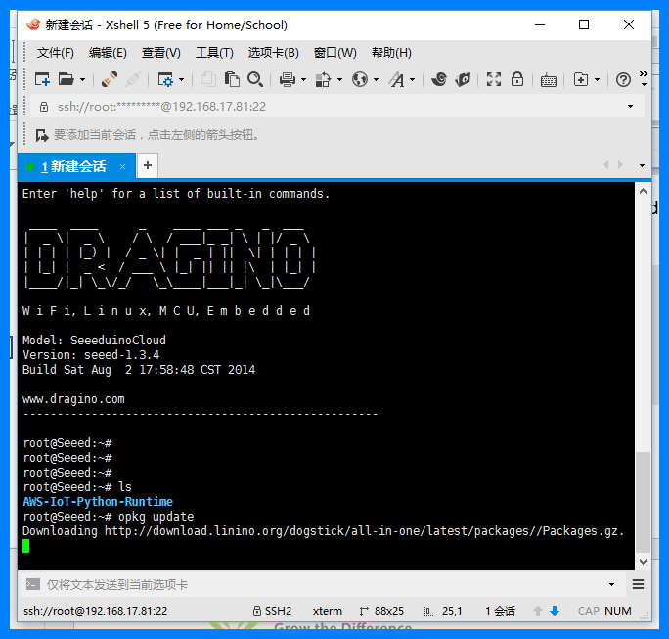Image resolution: width=669 pixels, height=639 pixels.
Task: Open the tab list dropdown arrow
Action: (x=642, y=165)
